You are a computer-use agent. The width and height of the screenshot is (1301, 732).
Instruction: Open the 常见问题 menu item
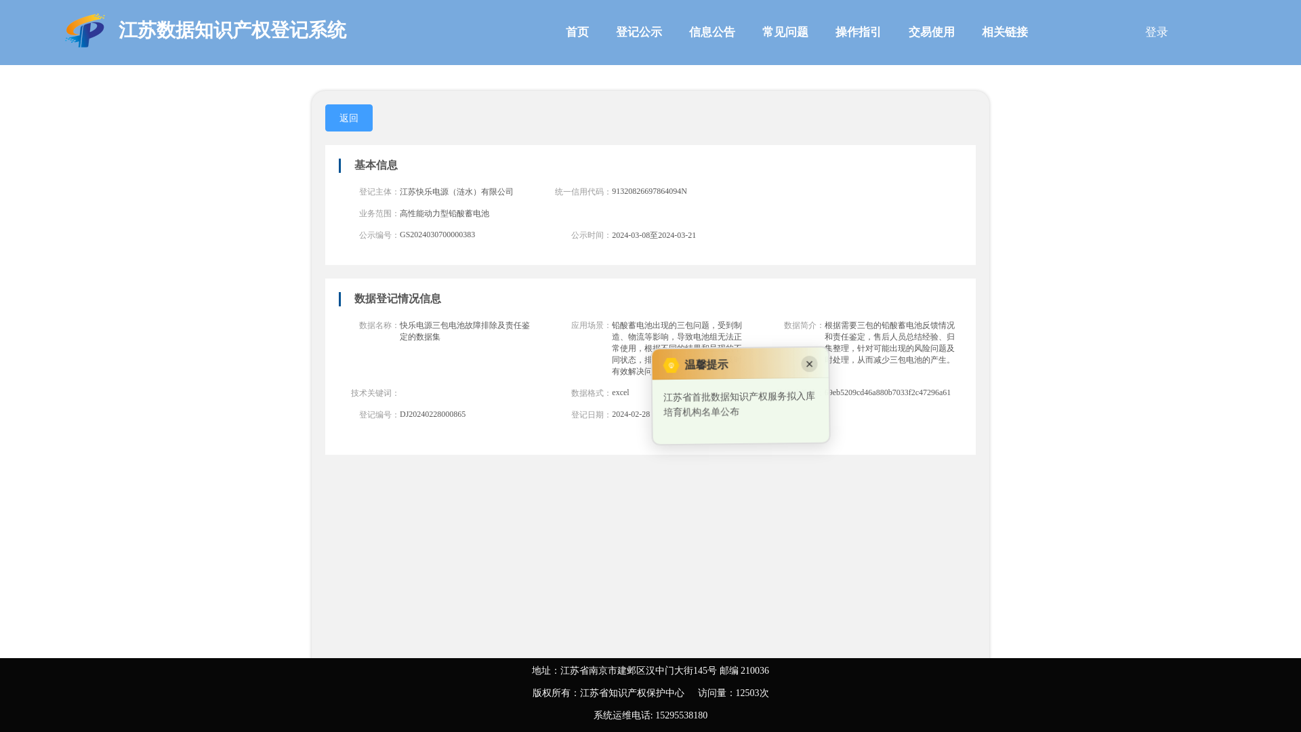[x=785, y=32]
